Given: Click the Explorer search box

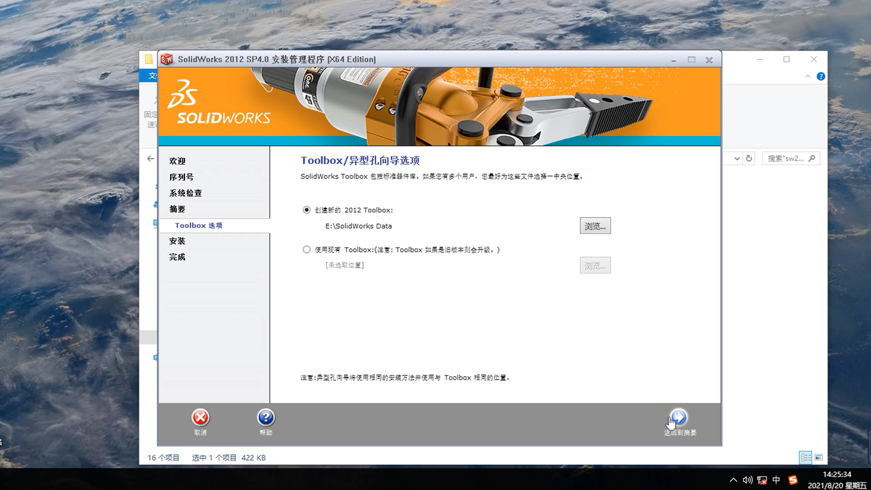Looking at the screenshot, I should pyautogui.click(x=791, y=159).
